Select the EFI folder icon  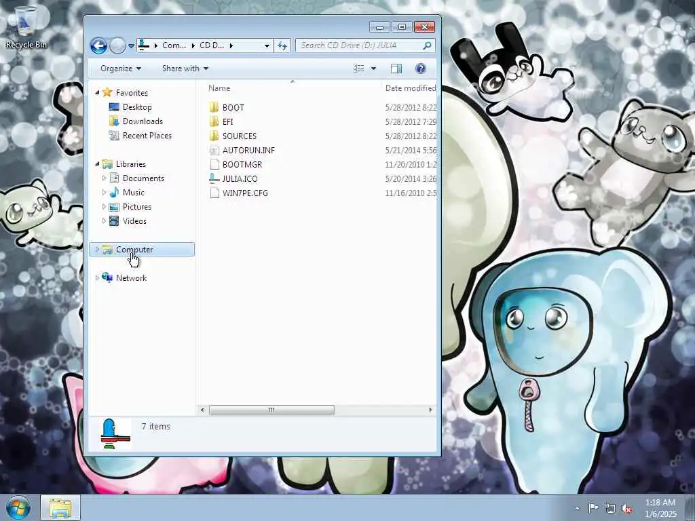pyautogui.click(x=214, y=121)
